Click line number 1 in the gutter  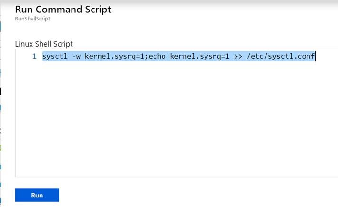click(x=34, y=57)
